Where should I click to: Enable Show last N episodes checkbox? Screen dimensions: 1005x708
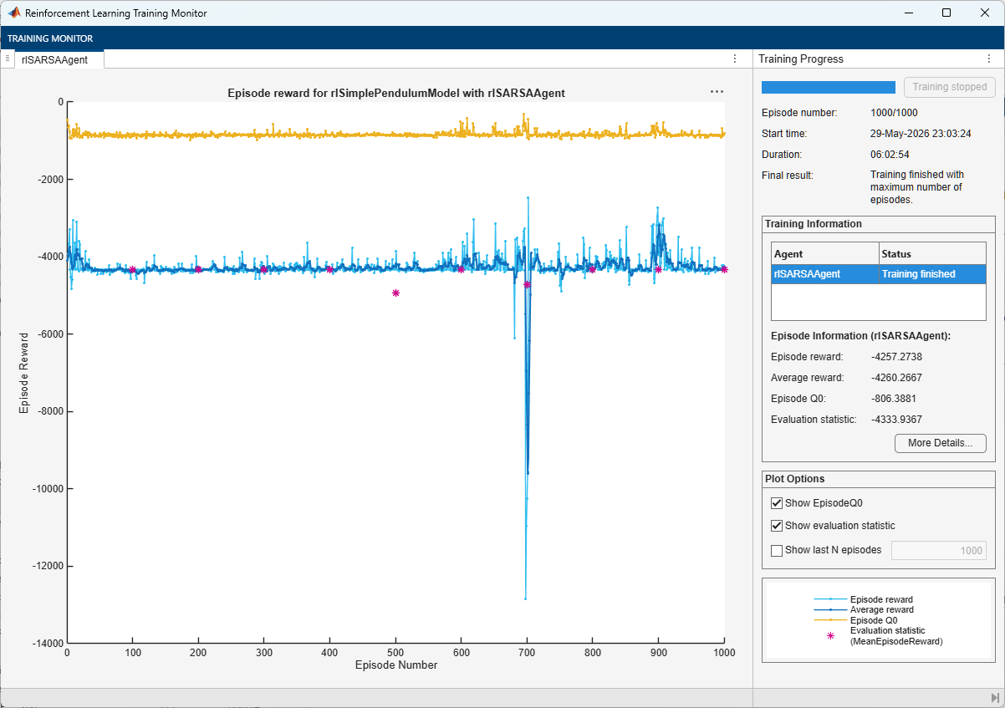[777, 550]
